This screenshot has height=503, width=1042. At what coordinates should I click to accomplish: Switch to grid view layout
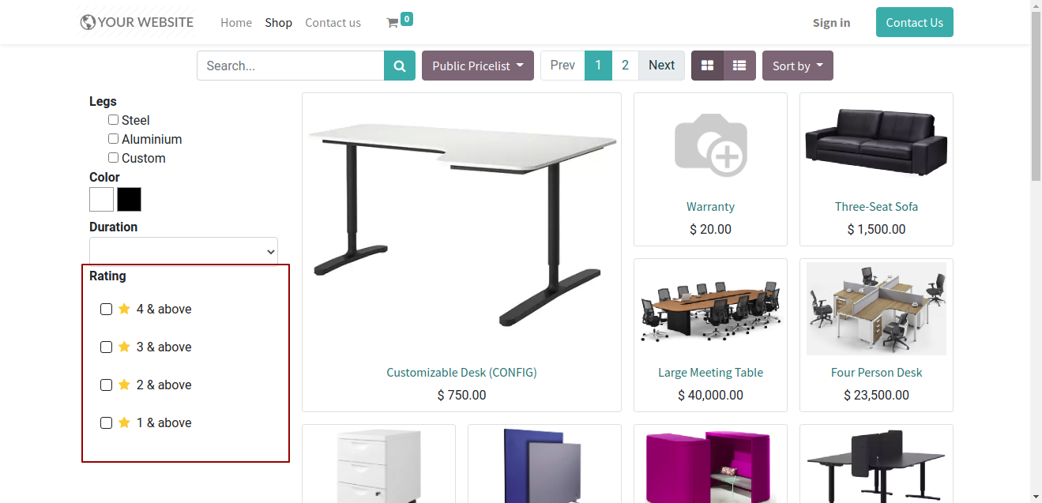coord(708,66)
